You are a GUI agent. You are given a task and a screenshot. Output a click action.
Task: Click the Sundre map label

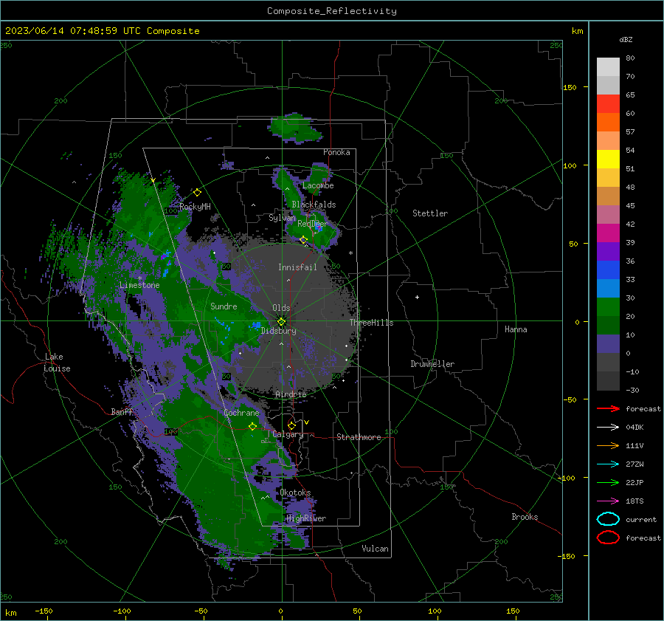pos(224,306)
